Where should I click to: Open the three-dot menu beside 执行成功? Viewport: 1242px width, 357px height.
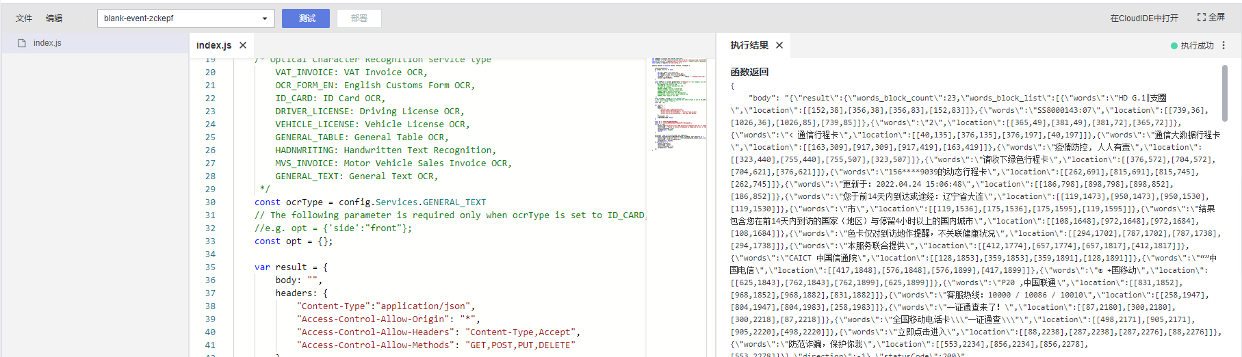(1224, 46)
